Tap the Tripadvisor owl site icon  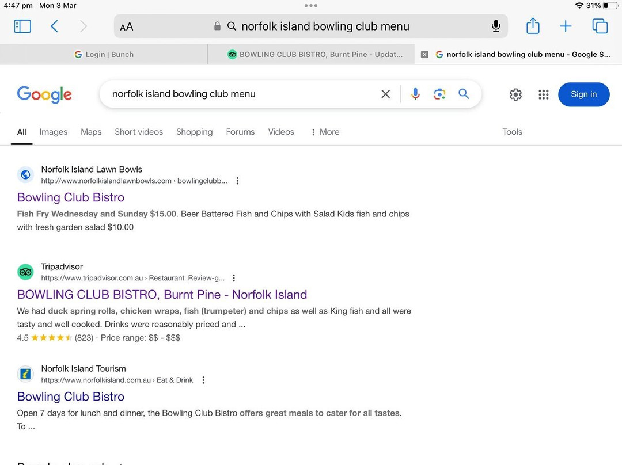click(x=25, y=272)
